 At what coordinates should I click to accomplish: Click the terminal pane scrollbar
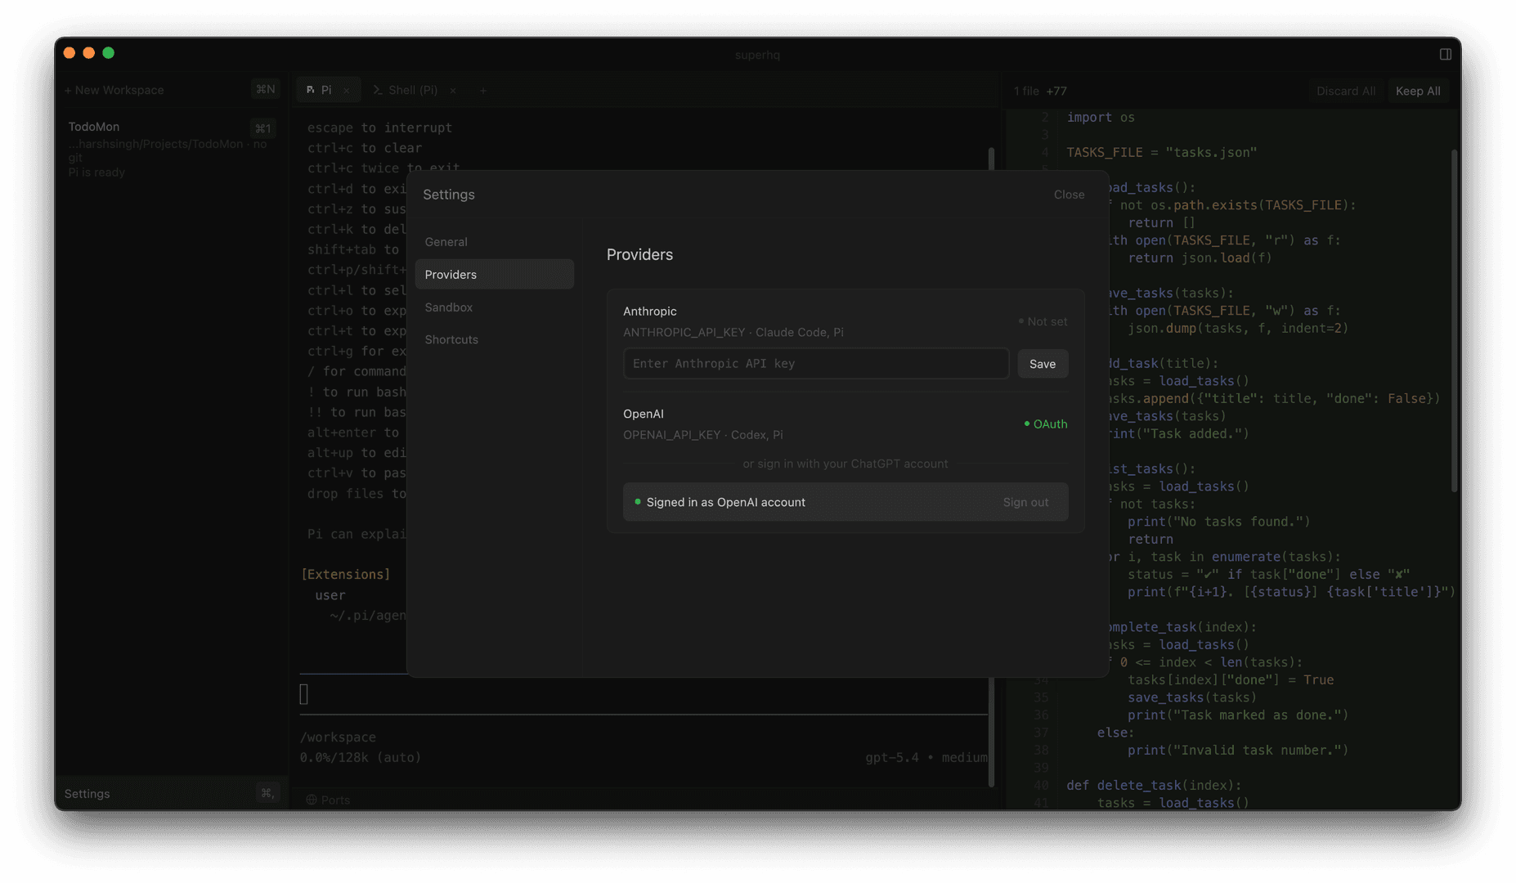pos(992,466)
